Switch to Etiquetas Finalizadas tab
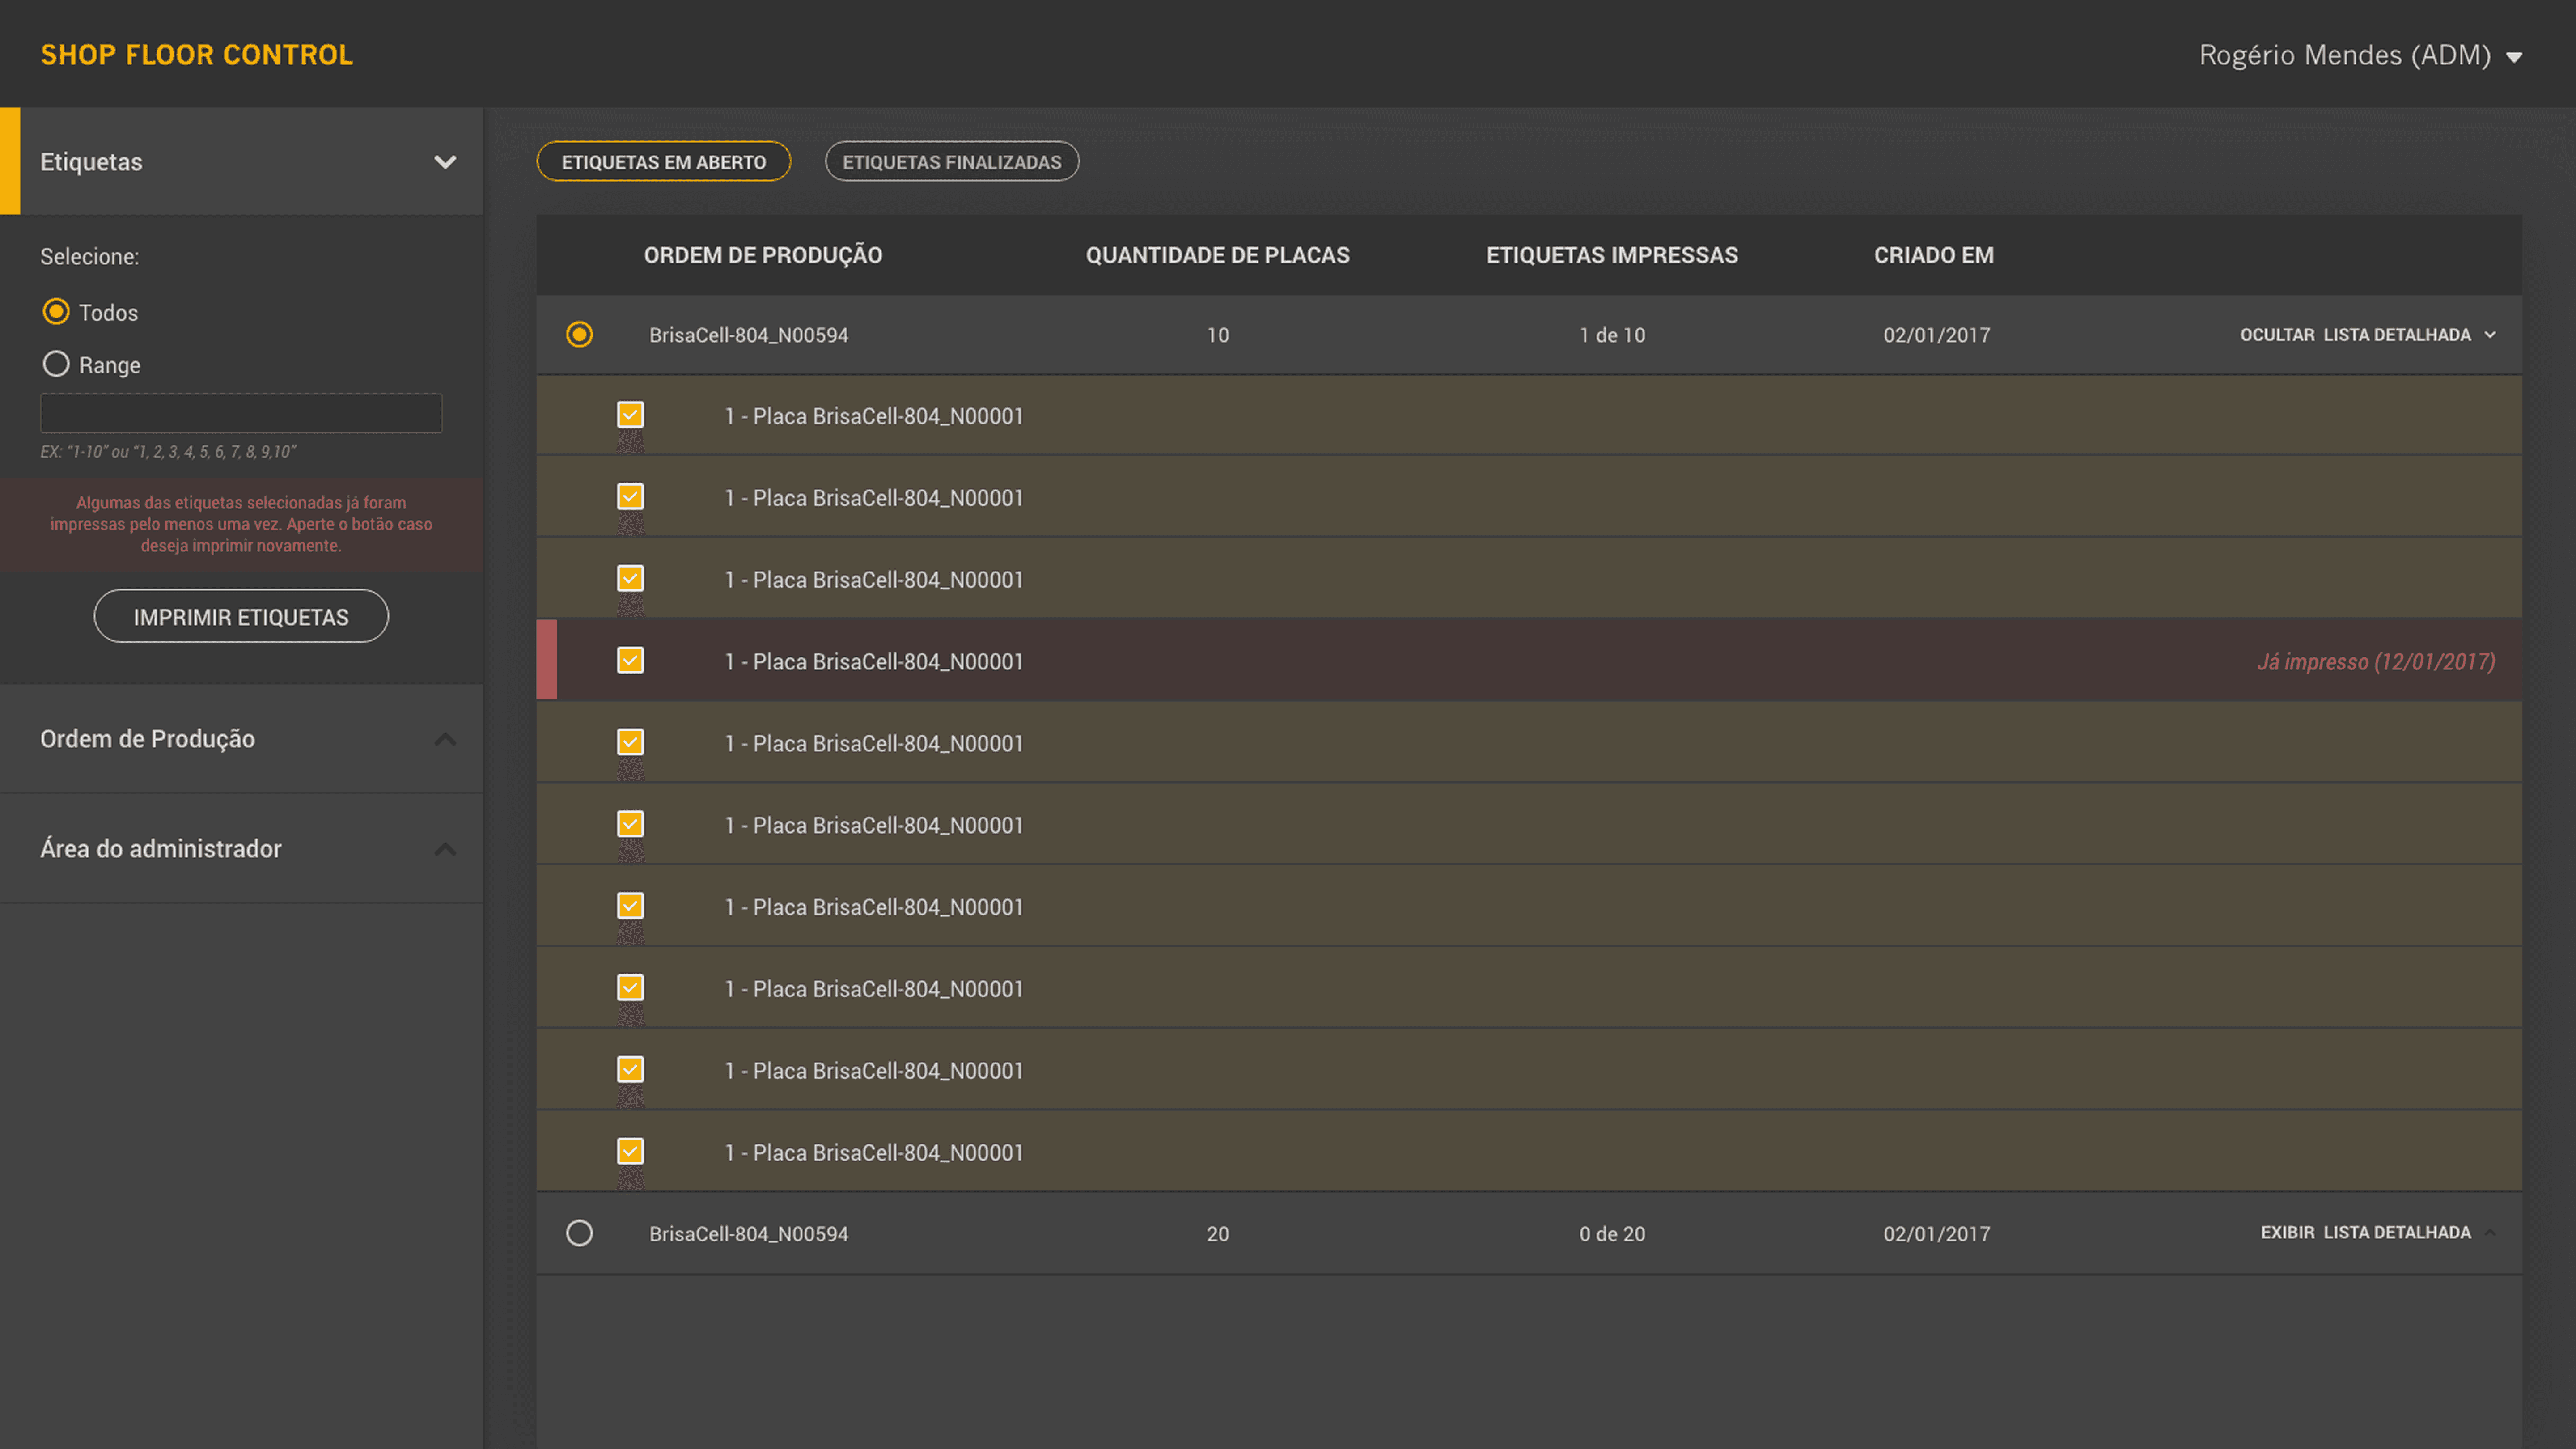The height and width of the screenshot is (1449, 2576). click(x=951, y=162)
